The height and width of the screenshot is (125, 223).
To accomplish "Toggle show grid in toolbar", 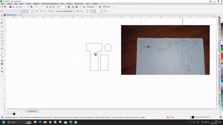I will pos(77,7).
